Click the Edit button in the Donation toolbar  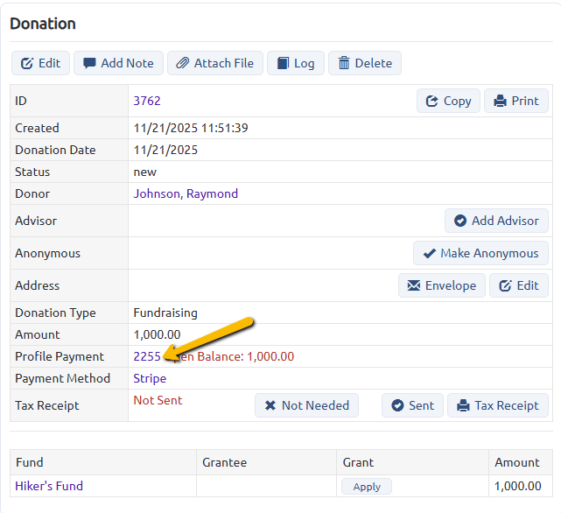(40, 63)
